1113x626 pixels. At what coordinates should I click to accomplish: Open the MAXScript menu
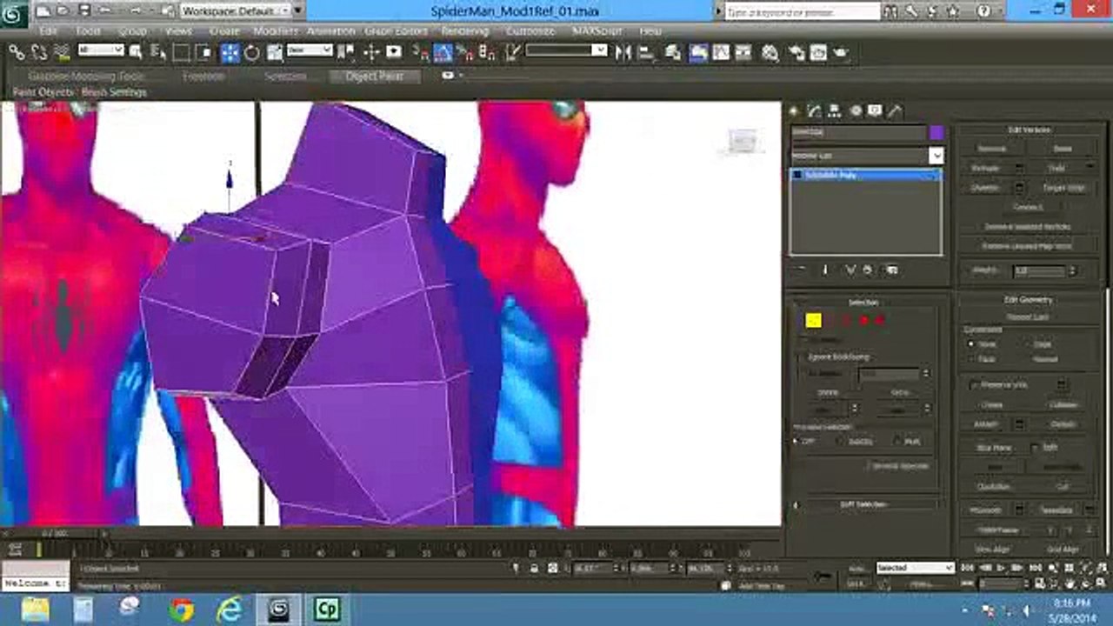coord(598,30)
